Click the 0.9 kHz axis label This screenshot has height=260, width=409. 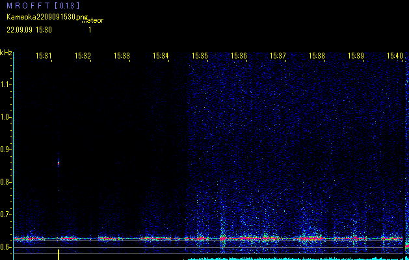pyautogui.click(x=5, y=149)
